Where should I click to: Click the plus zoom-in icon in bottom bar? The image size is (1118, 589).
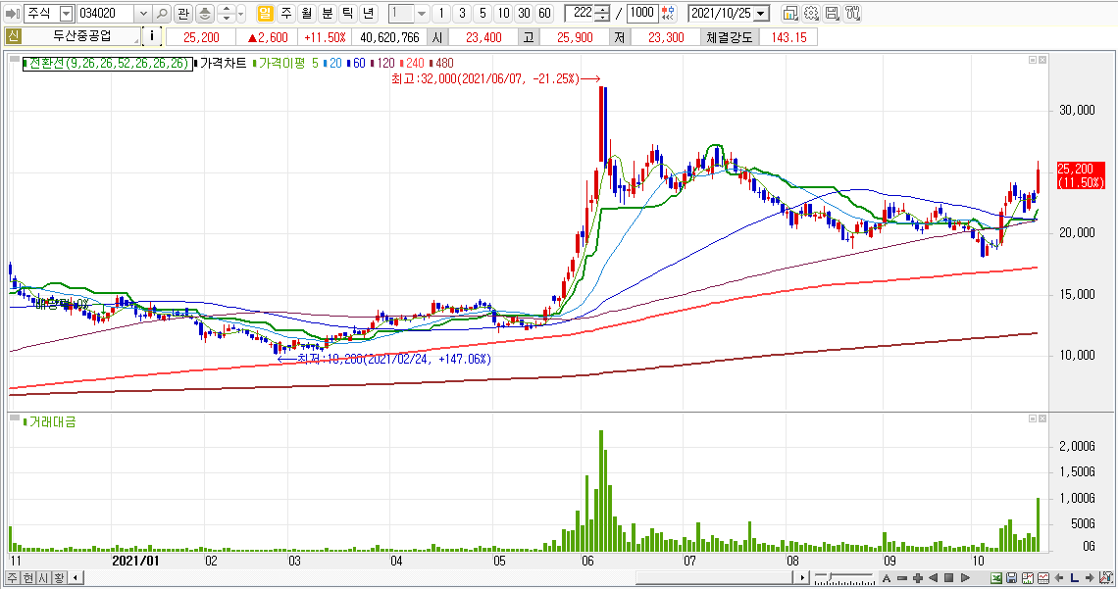point(918,577)
